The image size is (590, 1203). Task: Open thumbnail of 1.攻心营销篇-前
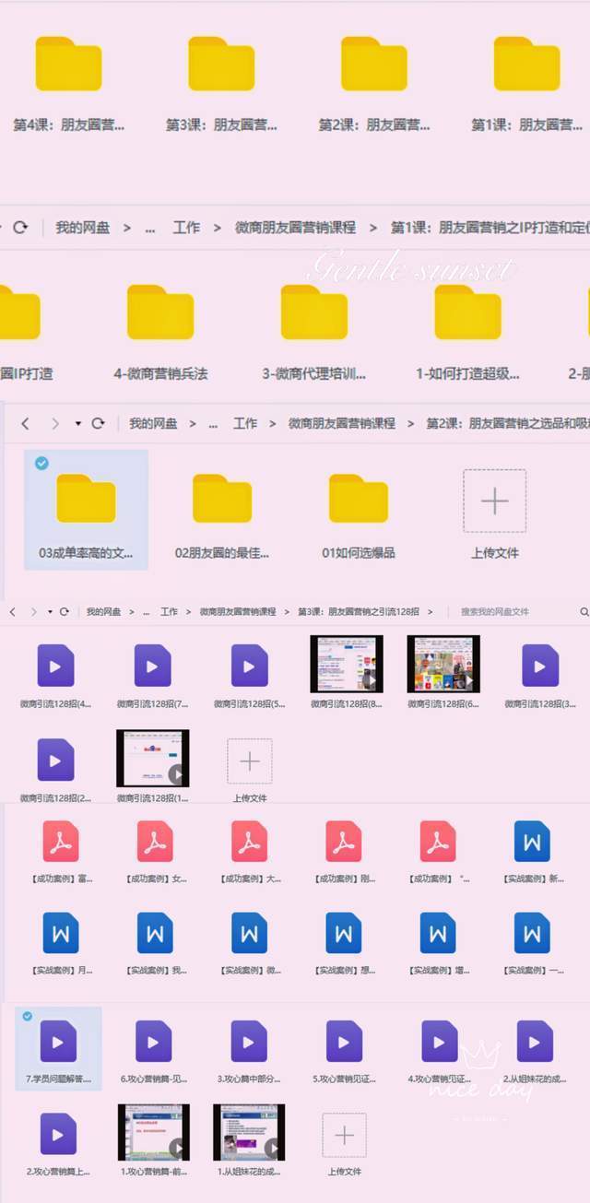pos(154,1132)
